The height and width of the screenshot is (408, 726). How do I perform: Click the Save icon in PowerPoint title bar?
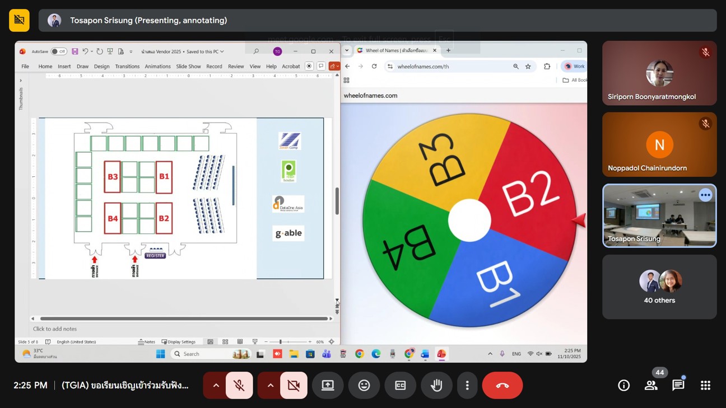75,51
